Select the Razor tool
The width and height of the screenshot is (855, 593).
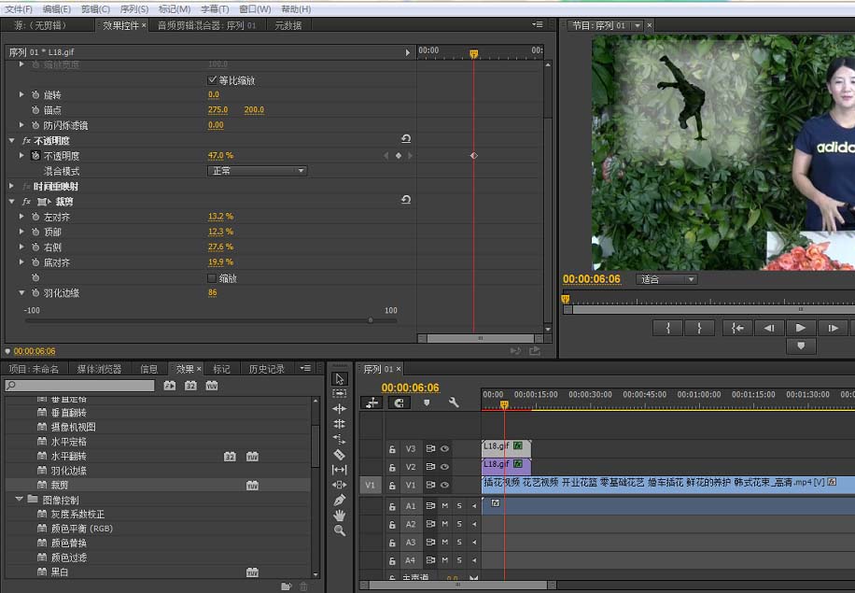click(x=339, y=455)
